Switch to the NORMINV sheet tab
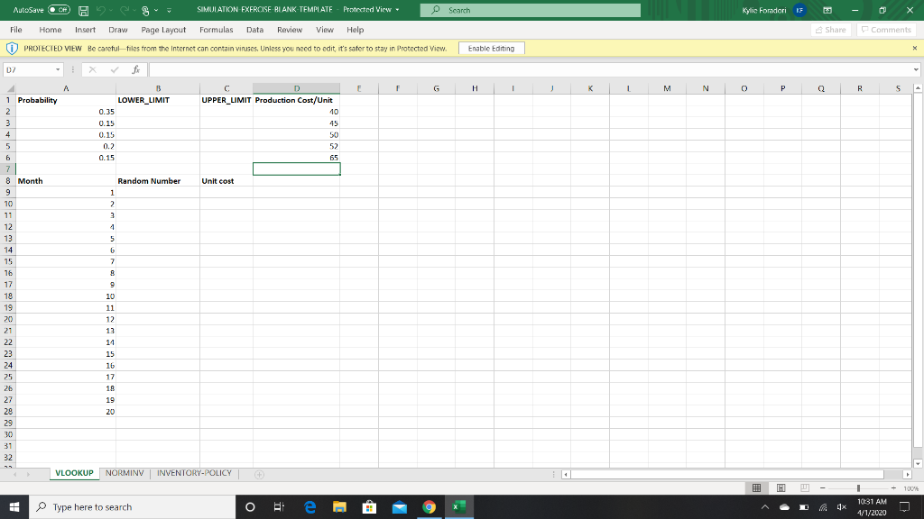Viewport: 924px width, 519px height. [125, 473]
